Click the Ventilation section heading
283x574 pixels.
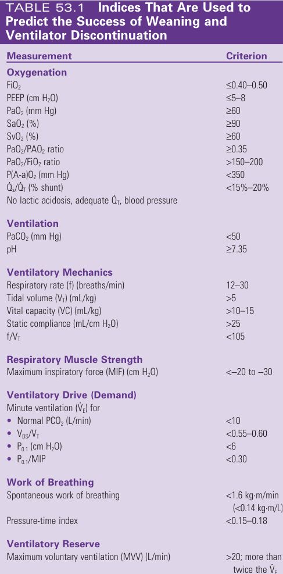(x=33, y=223)
